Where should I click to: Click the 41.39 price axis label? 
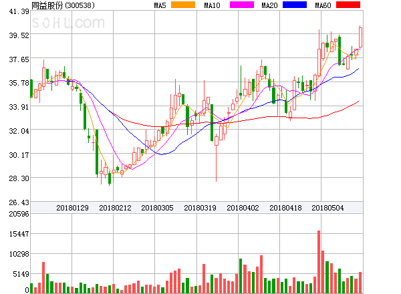19,11
